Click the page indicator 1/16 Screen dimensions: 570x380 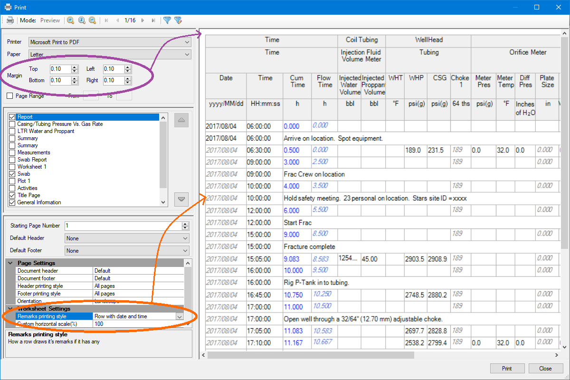(130, 20)
